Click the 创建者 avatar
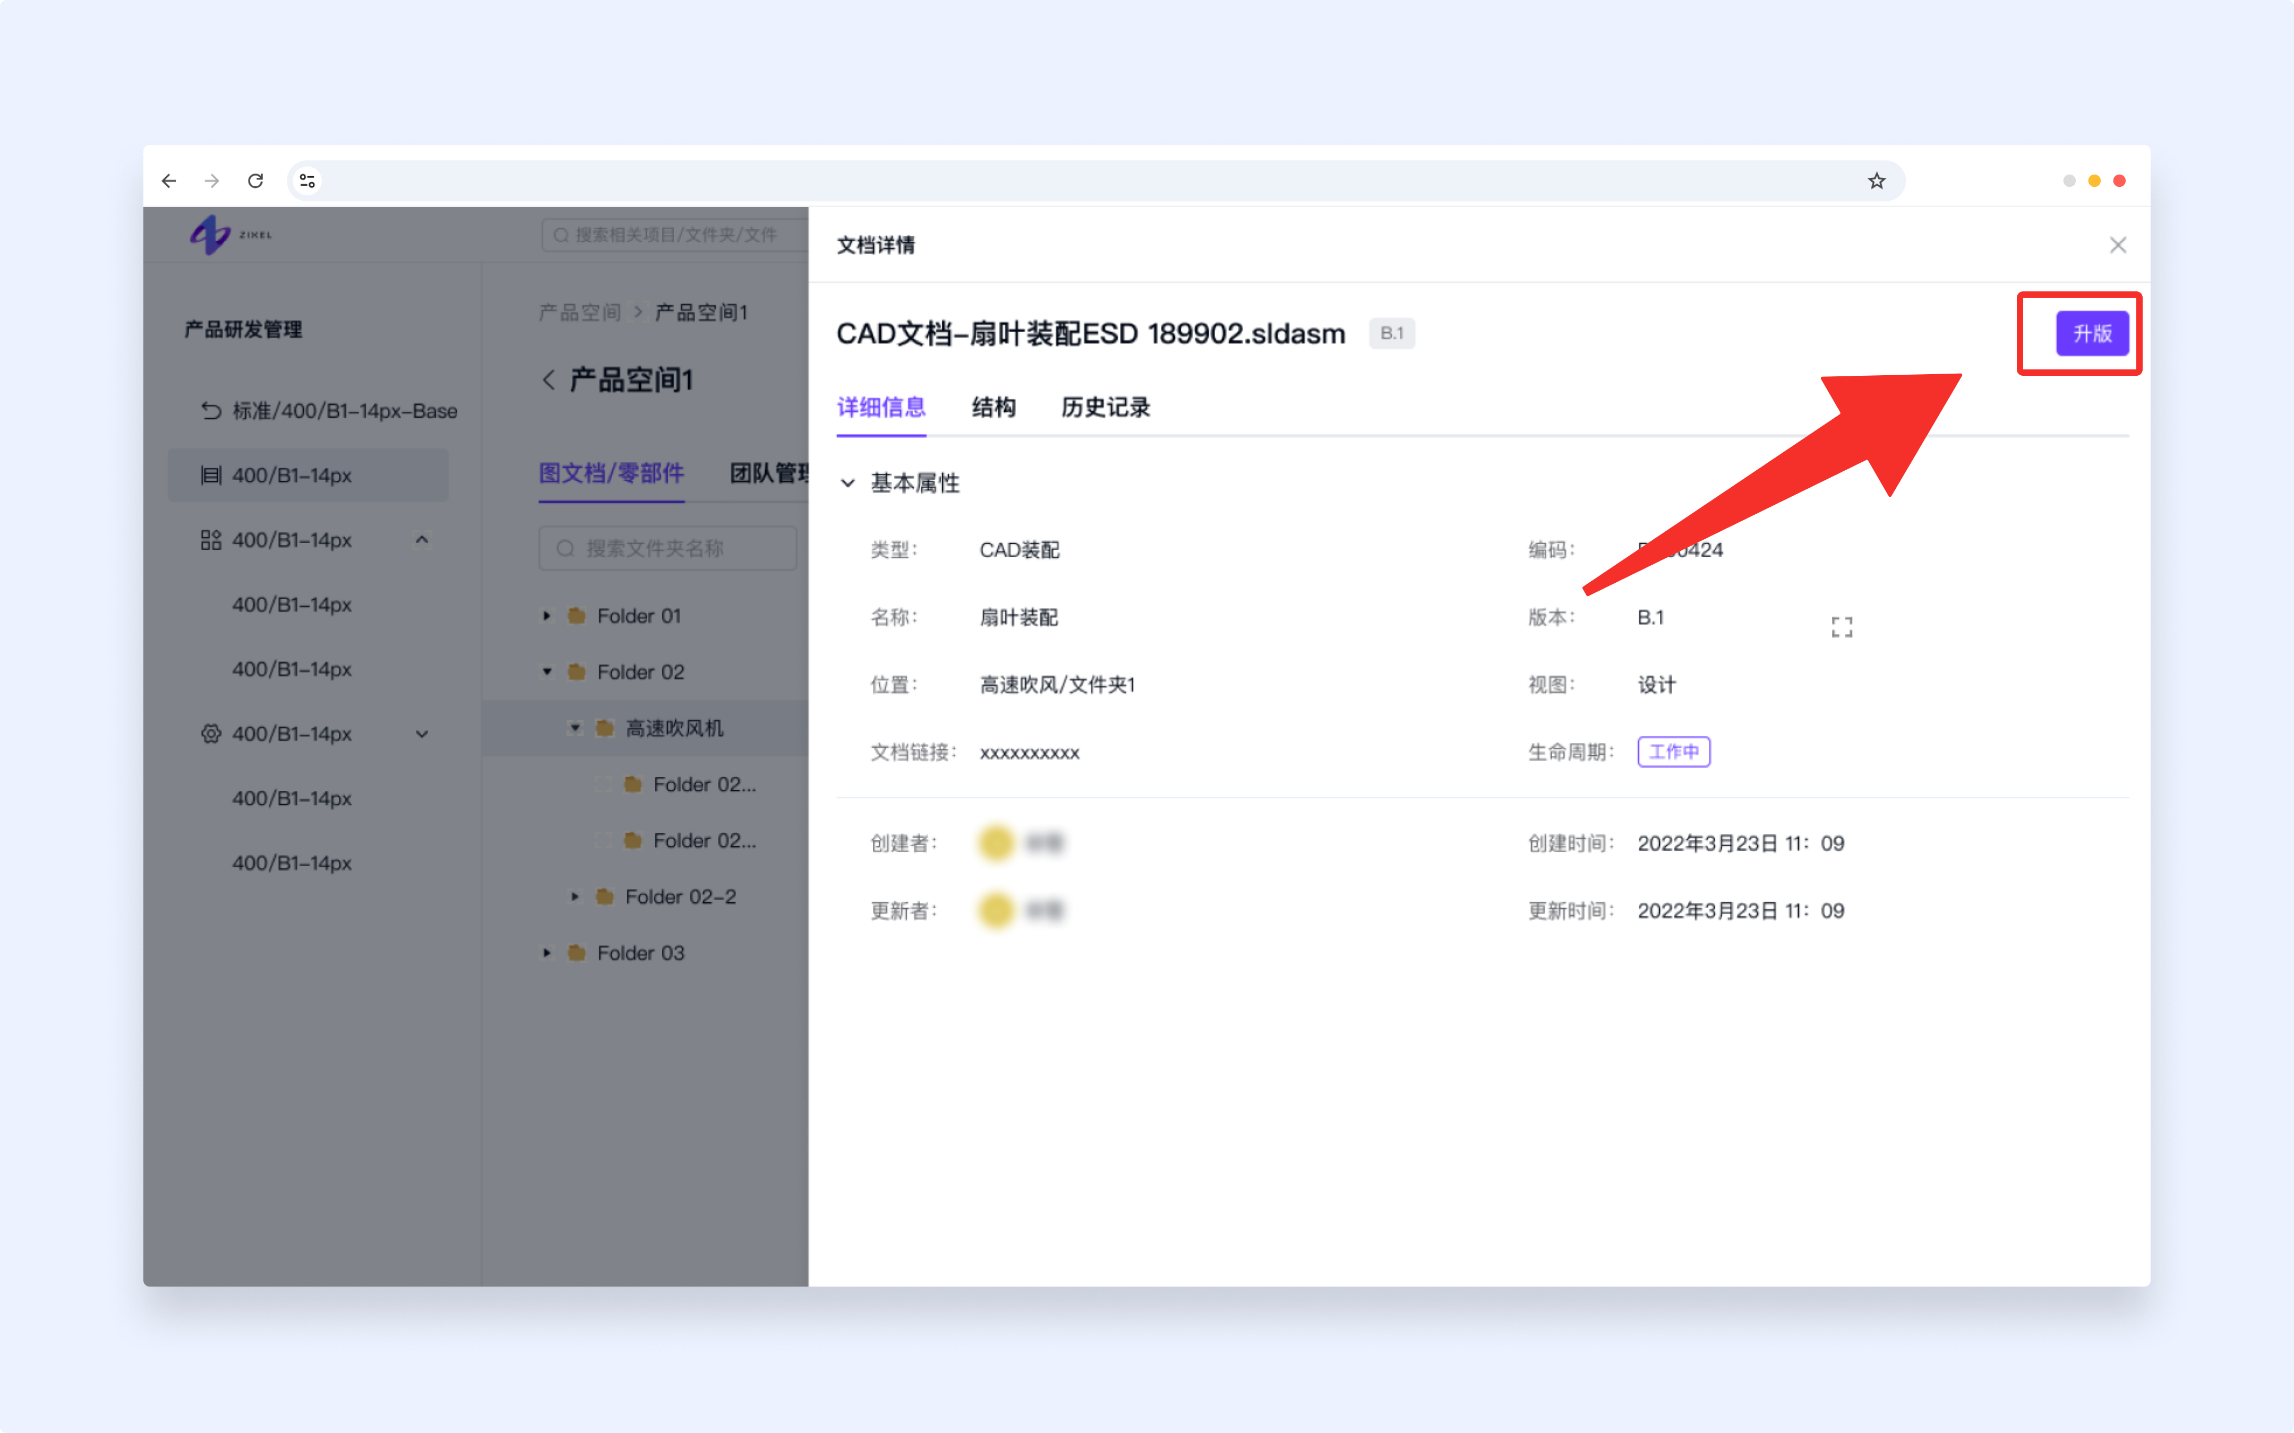Image resolution: width=2294 pixels, height=1433 pixels. (x=996, y=843)
